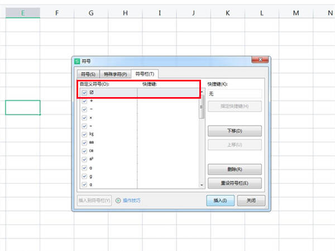Click the symbol list scroll-up arrow
335x251 pixels.
[202, 91]
